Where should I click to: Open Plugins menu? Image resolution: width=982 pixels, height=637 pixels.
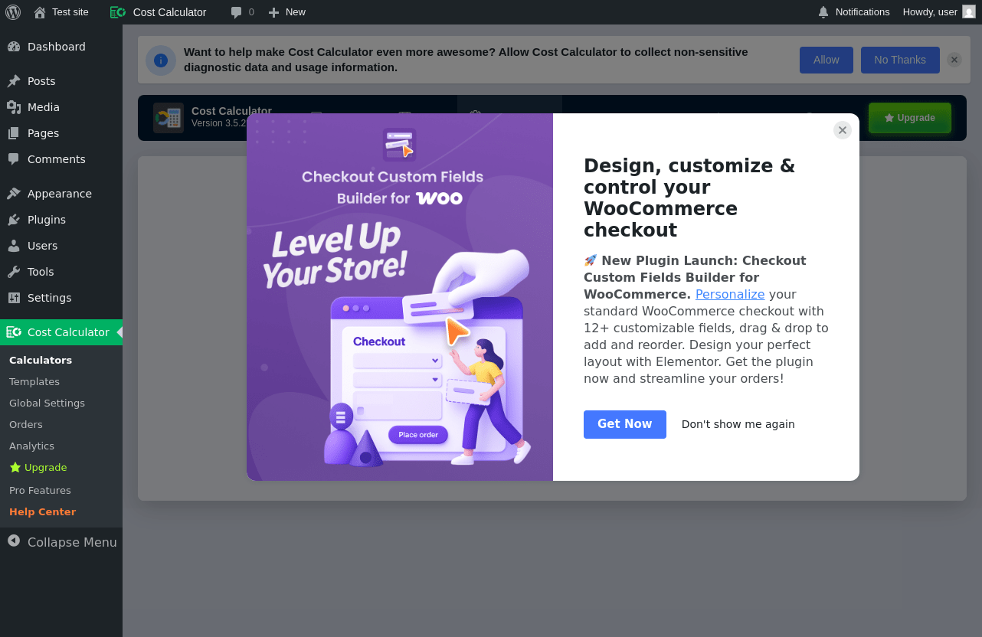[x=61, y=220]
